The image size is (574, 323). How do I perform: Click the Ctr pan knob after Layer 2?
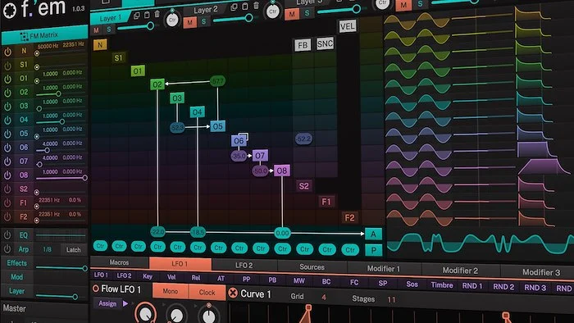tap(273, 11)
